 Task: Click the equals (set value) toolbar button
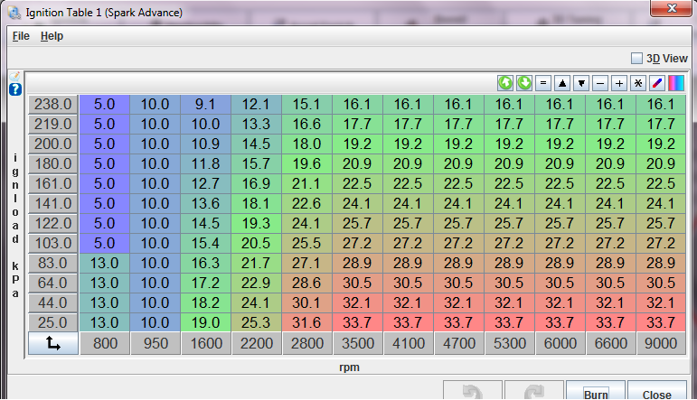pyautogui.click(x=543, y=83)
